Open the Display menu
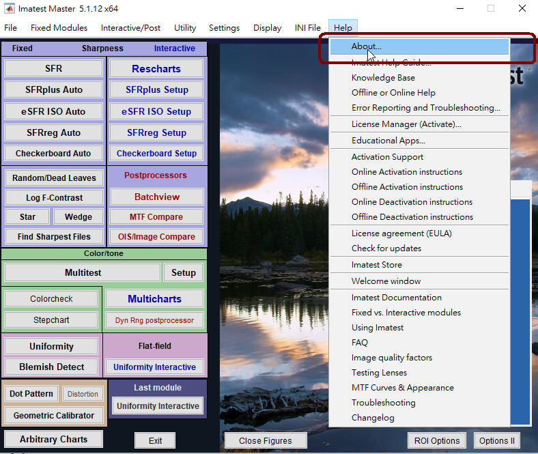Viewport: 538px width, 454px height. point(267,28)
